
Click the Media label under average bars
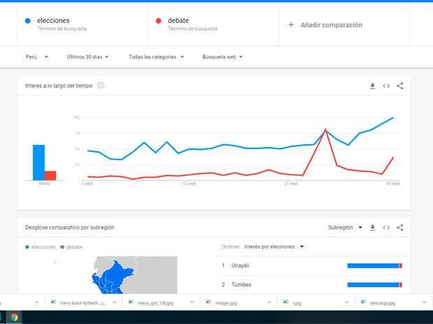coord(45,183)
